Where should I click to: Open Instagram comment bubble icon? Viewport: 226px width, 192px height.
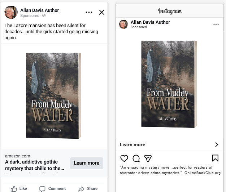(136, 158)
